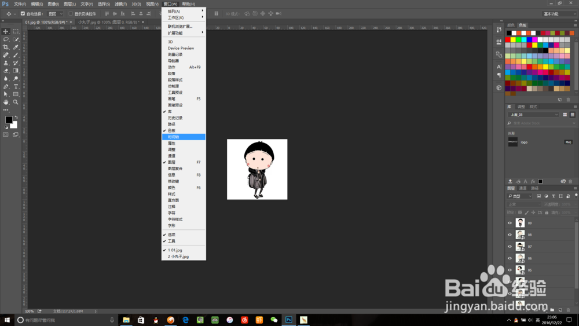Hide layer 08 with its eye icon
579x326 pixels.
[510, 235]
